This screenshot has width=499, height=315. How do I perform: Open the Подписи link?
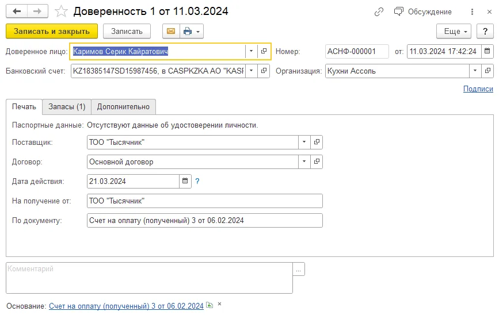[x=478, y=89]
